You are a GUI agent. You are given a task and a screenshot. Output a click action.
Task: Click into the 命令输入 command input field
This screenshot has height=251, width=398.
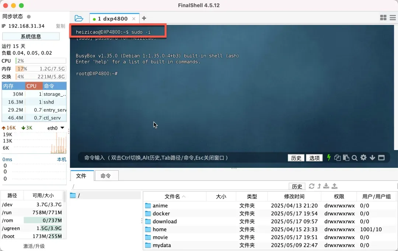[183, 158]
